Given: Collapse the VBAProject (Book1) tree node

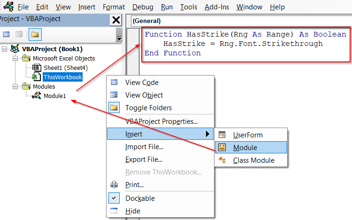Looking at the screenshot, I should click(4, 49).
